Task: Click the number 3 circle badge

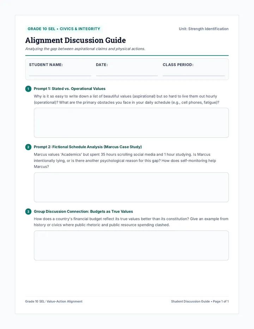Action: pos(28,211)
